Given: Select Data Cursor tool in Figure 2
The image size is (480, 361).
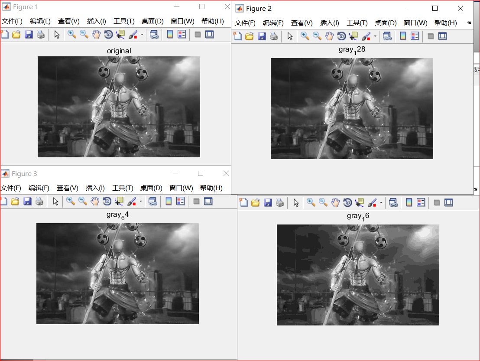Looking at the screenshot, I should pos(354,36).
